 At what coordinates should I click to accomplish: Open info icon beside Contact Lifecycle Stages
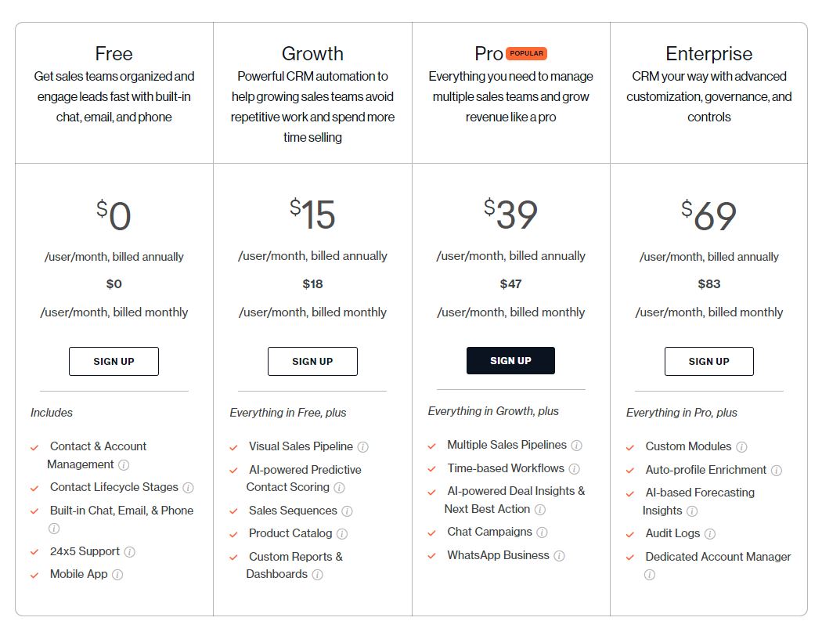[188, 488]
